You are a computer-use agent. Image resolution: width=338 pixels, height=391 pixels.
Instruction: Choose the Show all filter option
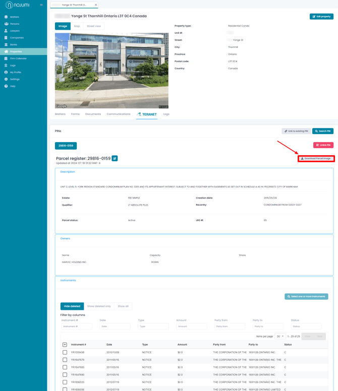click(123, 306)
